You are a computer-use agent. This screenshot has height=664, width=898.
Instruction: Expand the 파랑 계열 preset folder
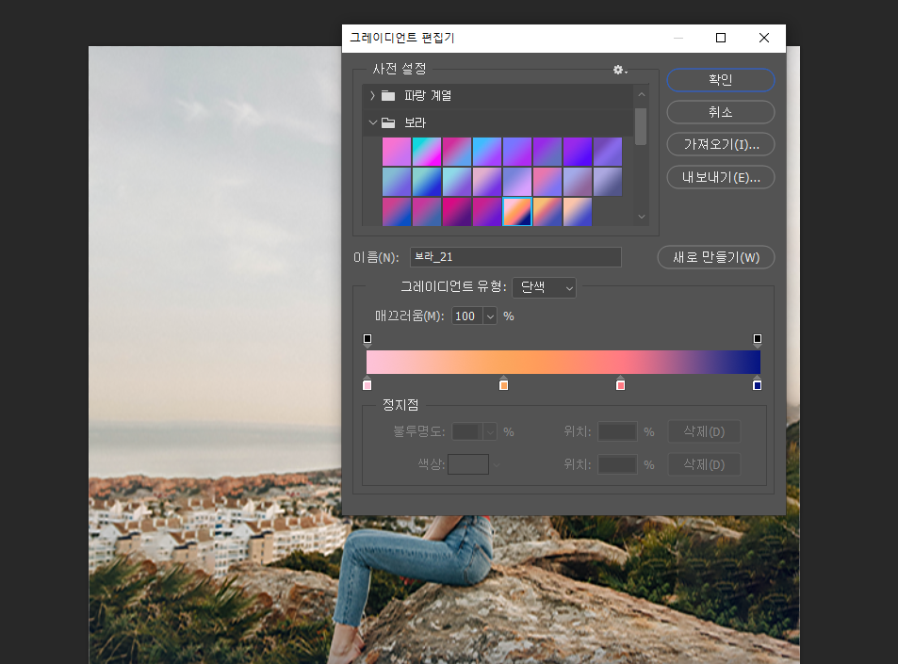click(x=372, y=95)
